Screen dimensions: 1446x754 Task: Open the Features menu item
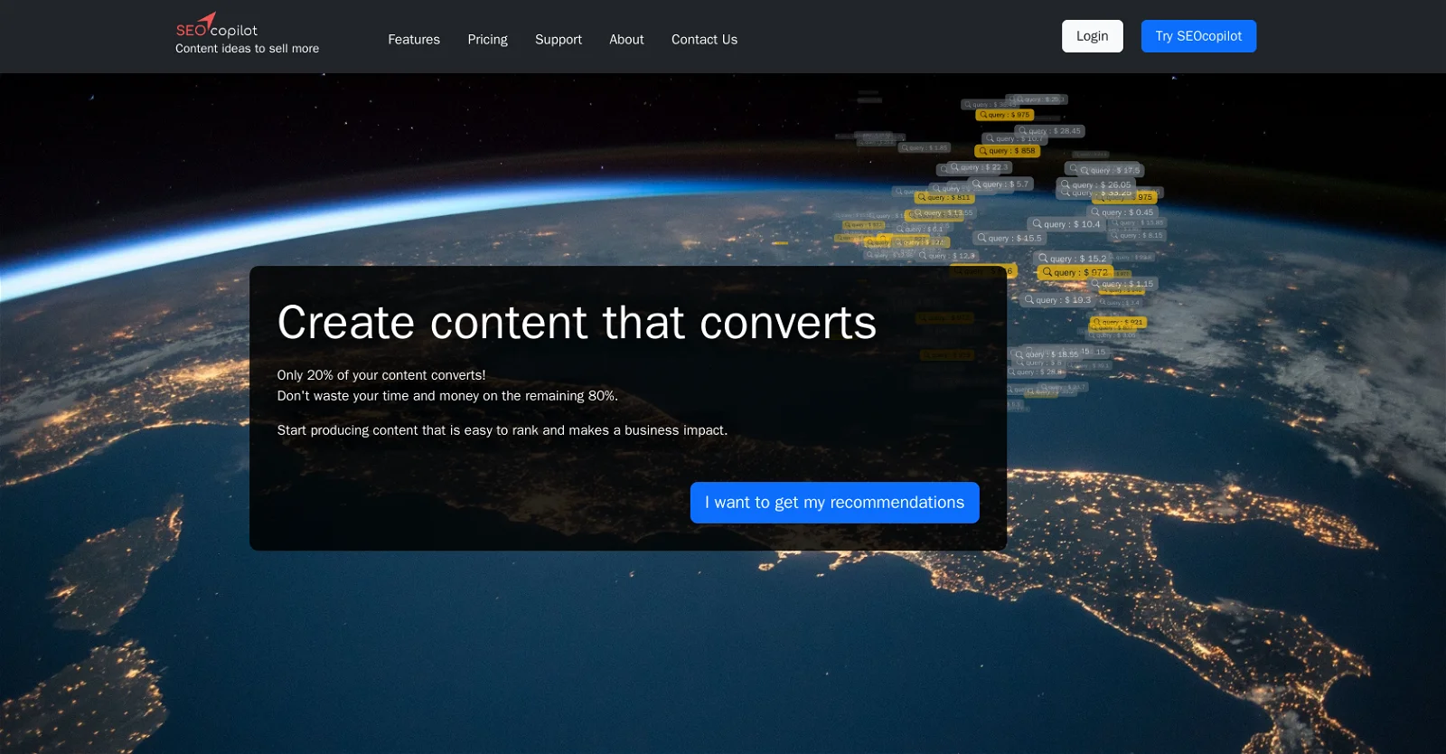414,40
